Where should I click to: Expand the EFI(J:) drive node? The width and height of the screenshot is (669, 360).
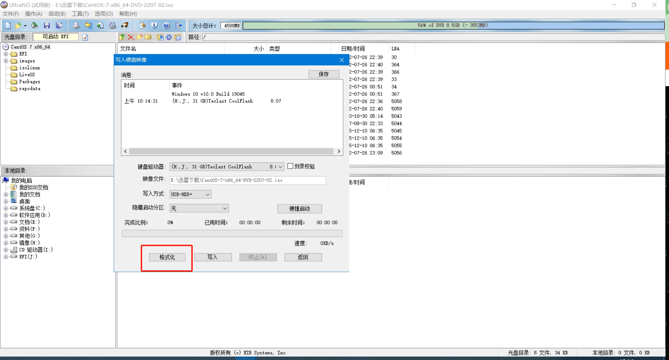(6, 257)
